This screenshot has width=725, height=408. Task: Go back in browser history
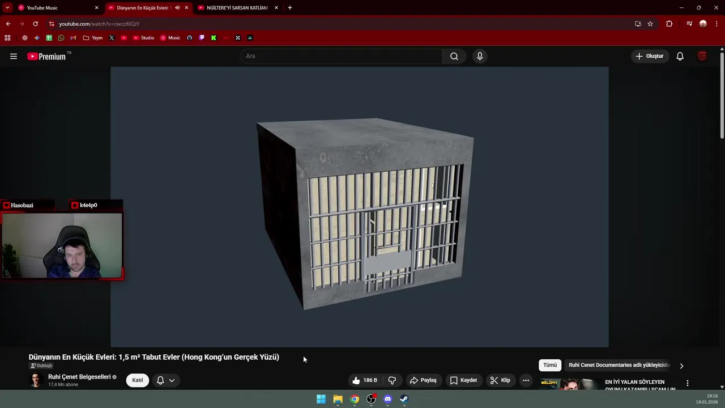[8, 24]
